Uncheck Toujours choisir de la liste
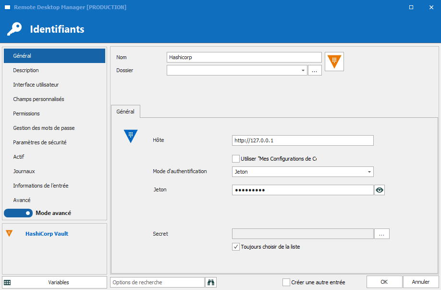This screenshot has height=290, width=441. (236, 247)
